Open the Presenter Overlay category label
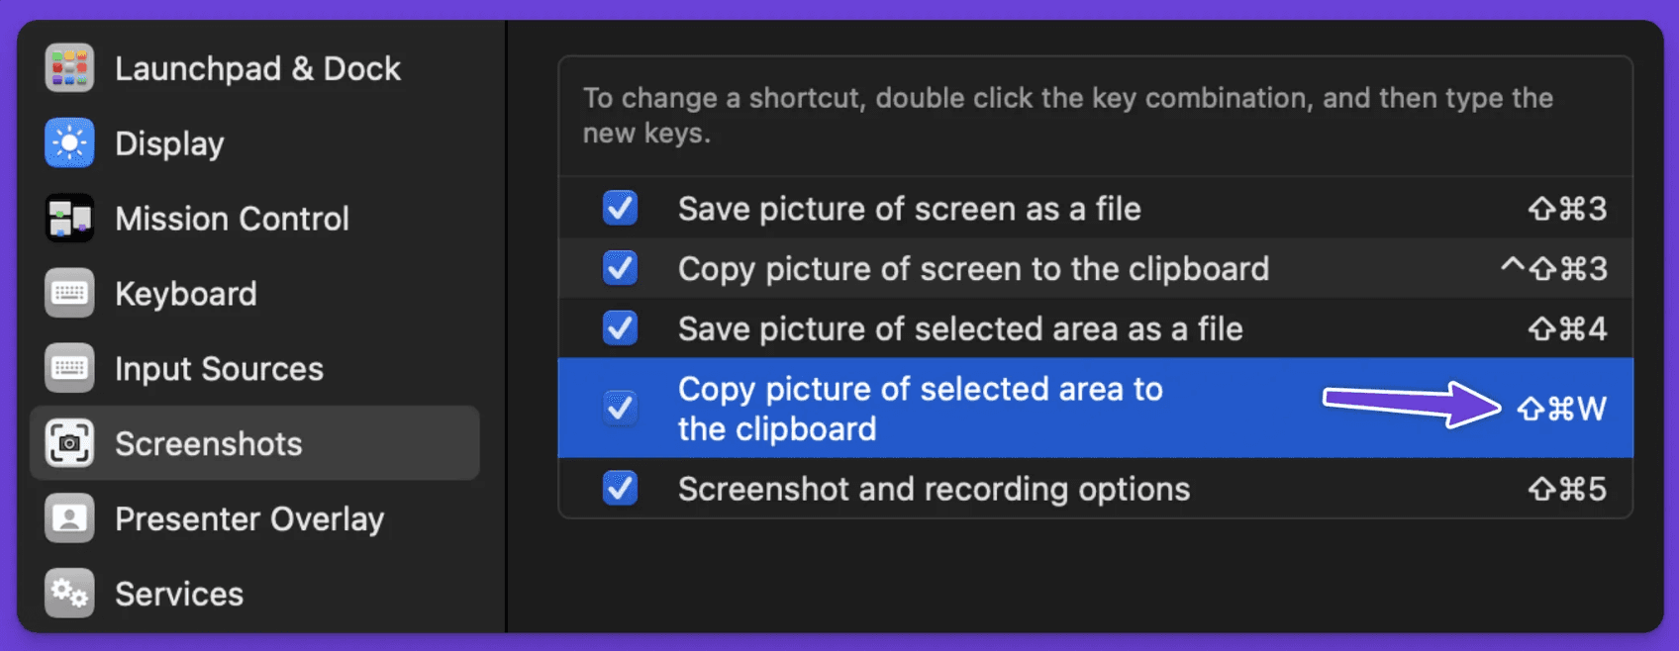This screenshot has height=651, width=1679. (249, 519)
